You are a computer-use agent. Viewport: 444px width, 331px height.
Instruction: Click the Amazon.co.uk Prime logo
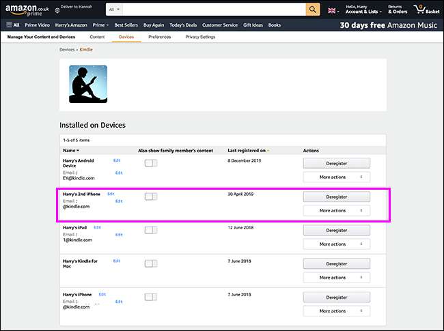[x=26, y=10]
